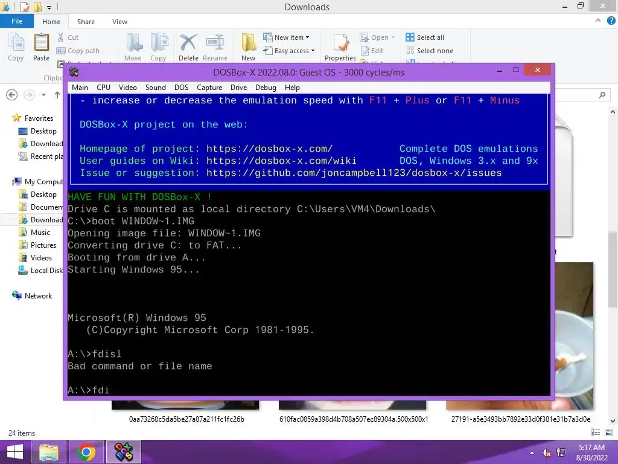The image size is (618, 464).
Task: Select Documents in navigation pane
Action: 40,207
